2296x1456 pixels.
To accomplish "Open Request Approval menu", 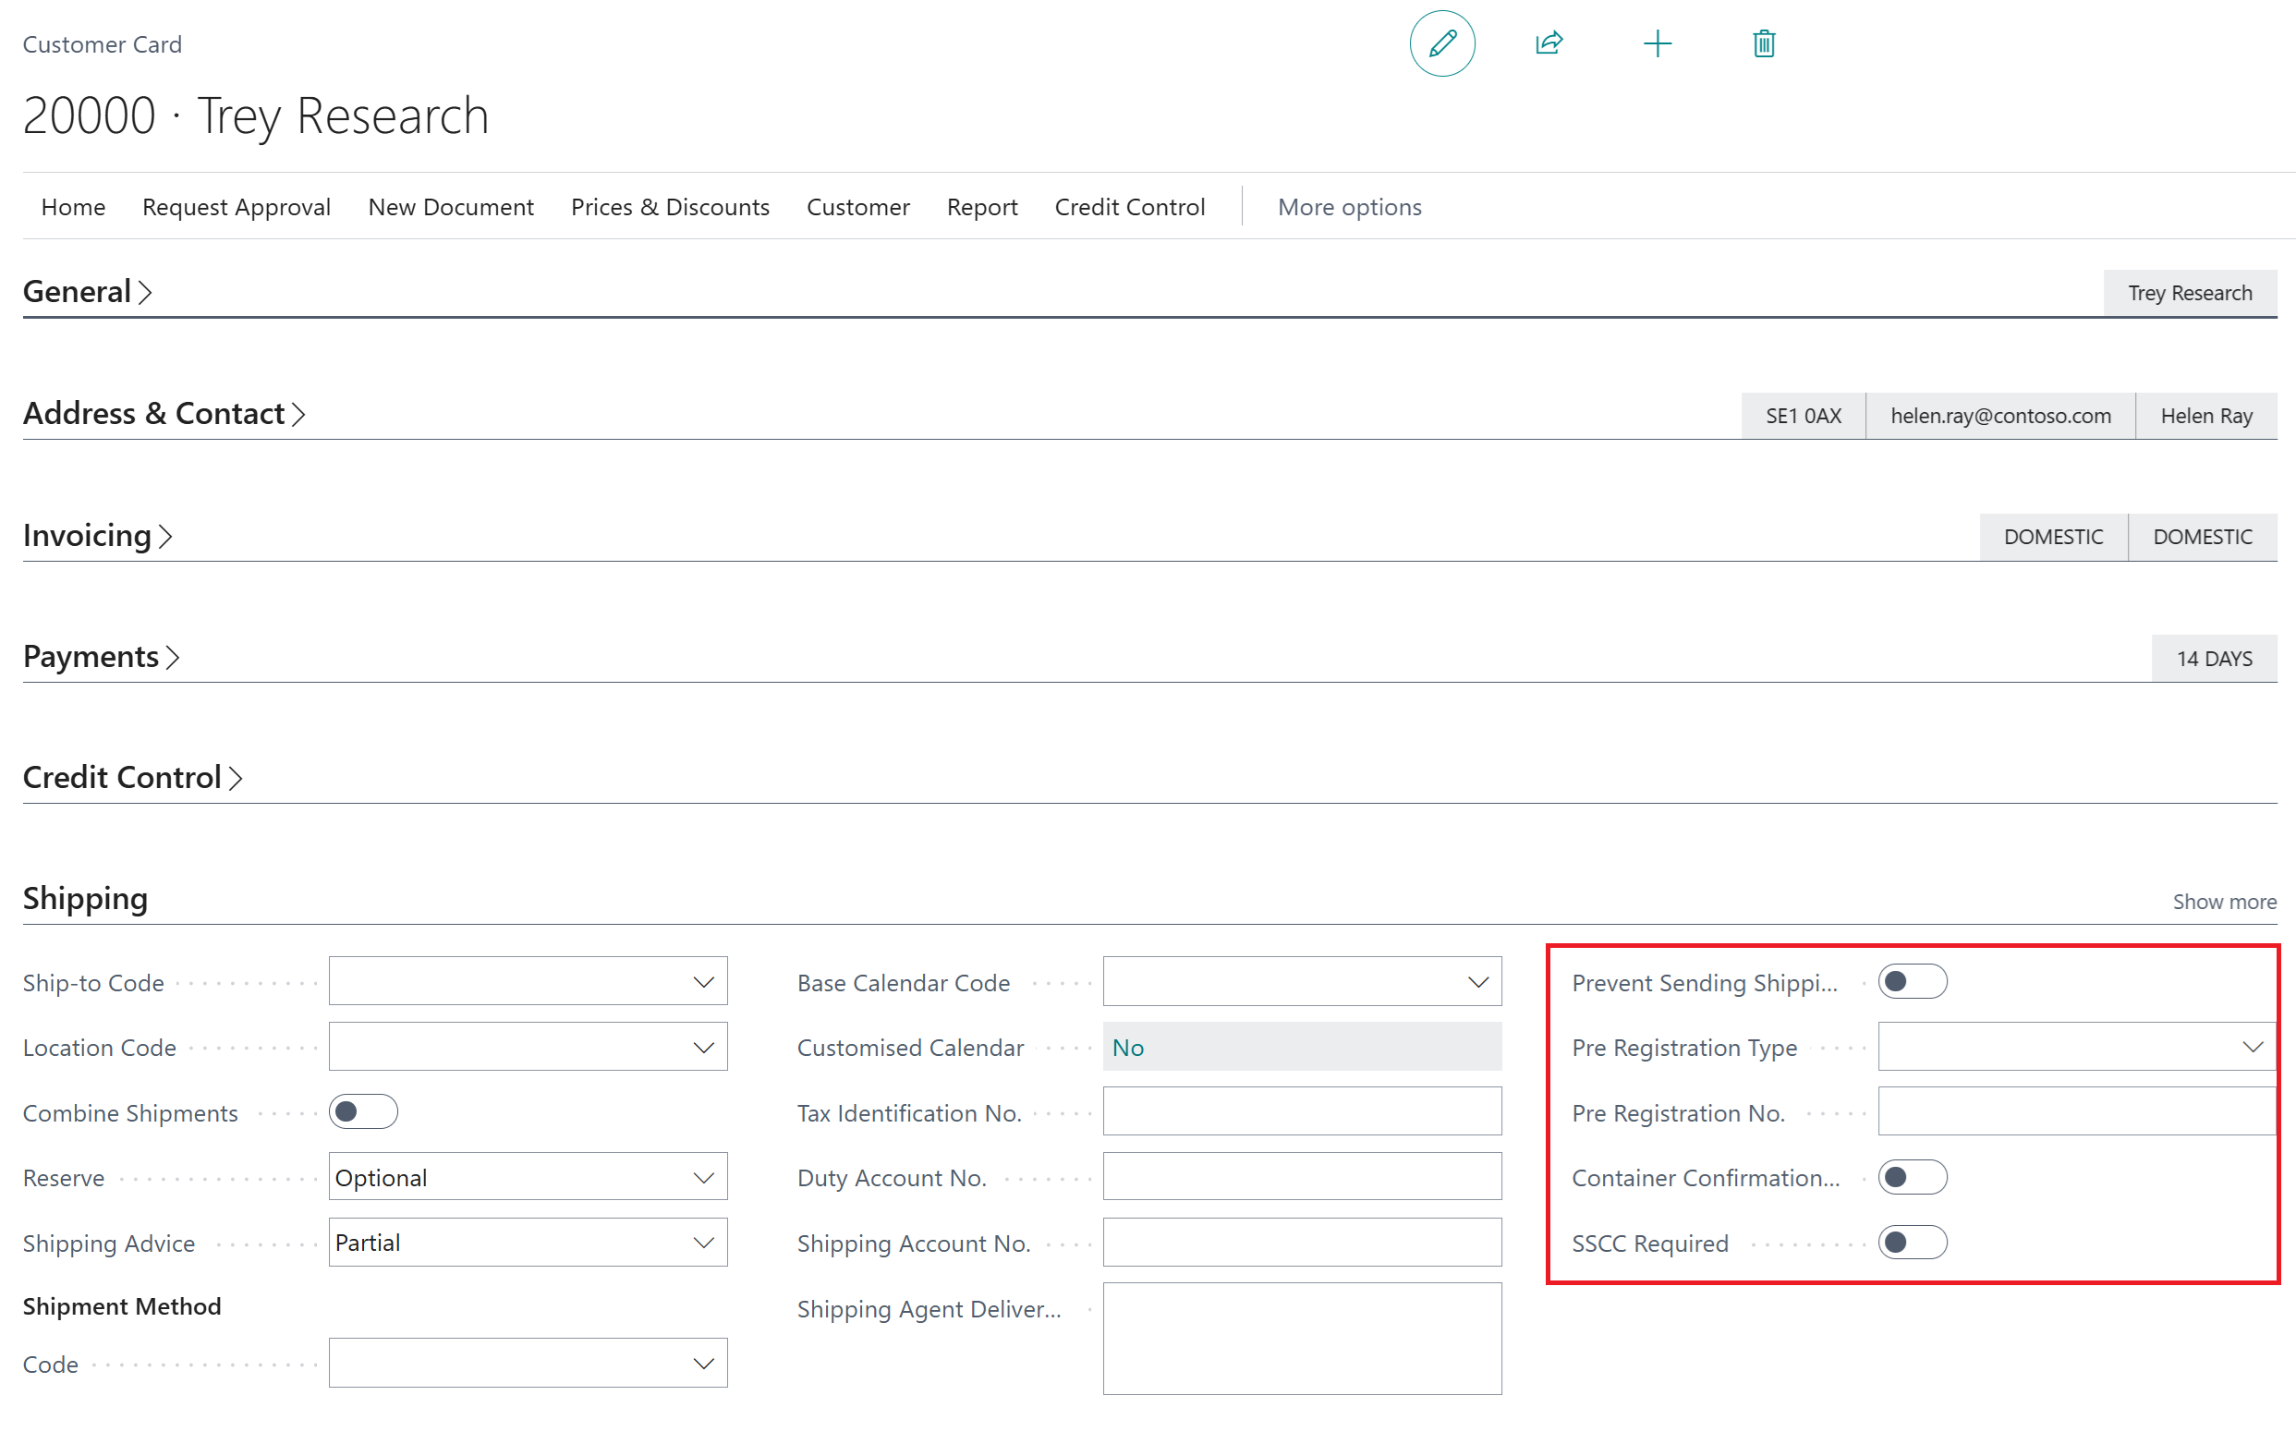I will coord(237,207).
